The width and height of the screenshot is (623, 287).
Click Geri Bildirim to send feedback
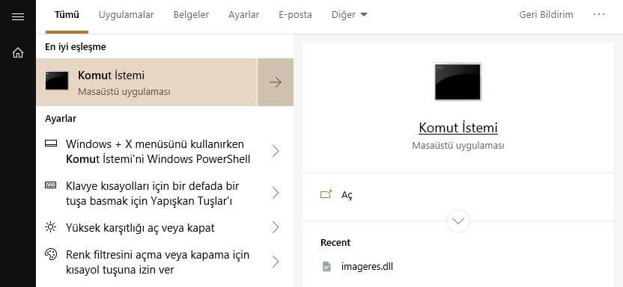pos(547,15)
